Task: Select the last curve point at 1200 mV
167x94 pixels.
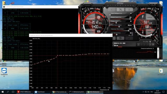Action: tap(109, 54)
